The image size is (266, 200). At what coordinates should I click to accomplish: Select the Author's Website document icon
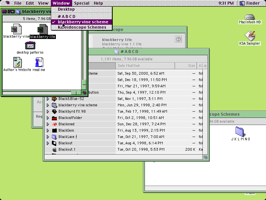click(x=18, y=62)
